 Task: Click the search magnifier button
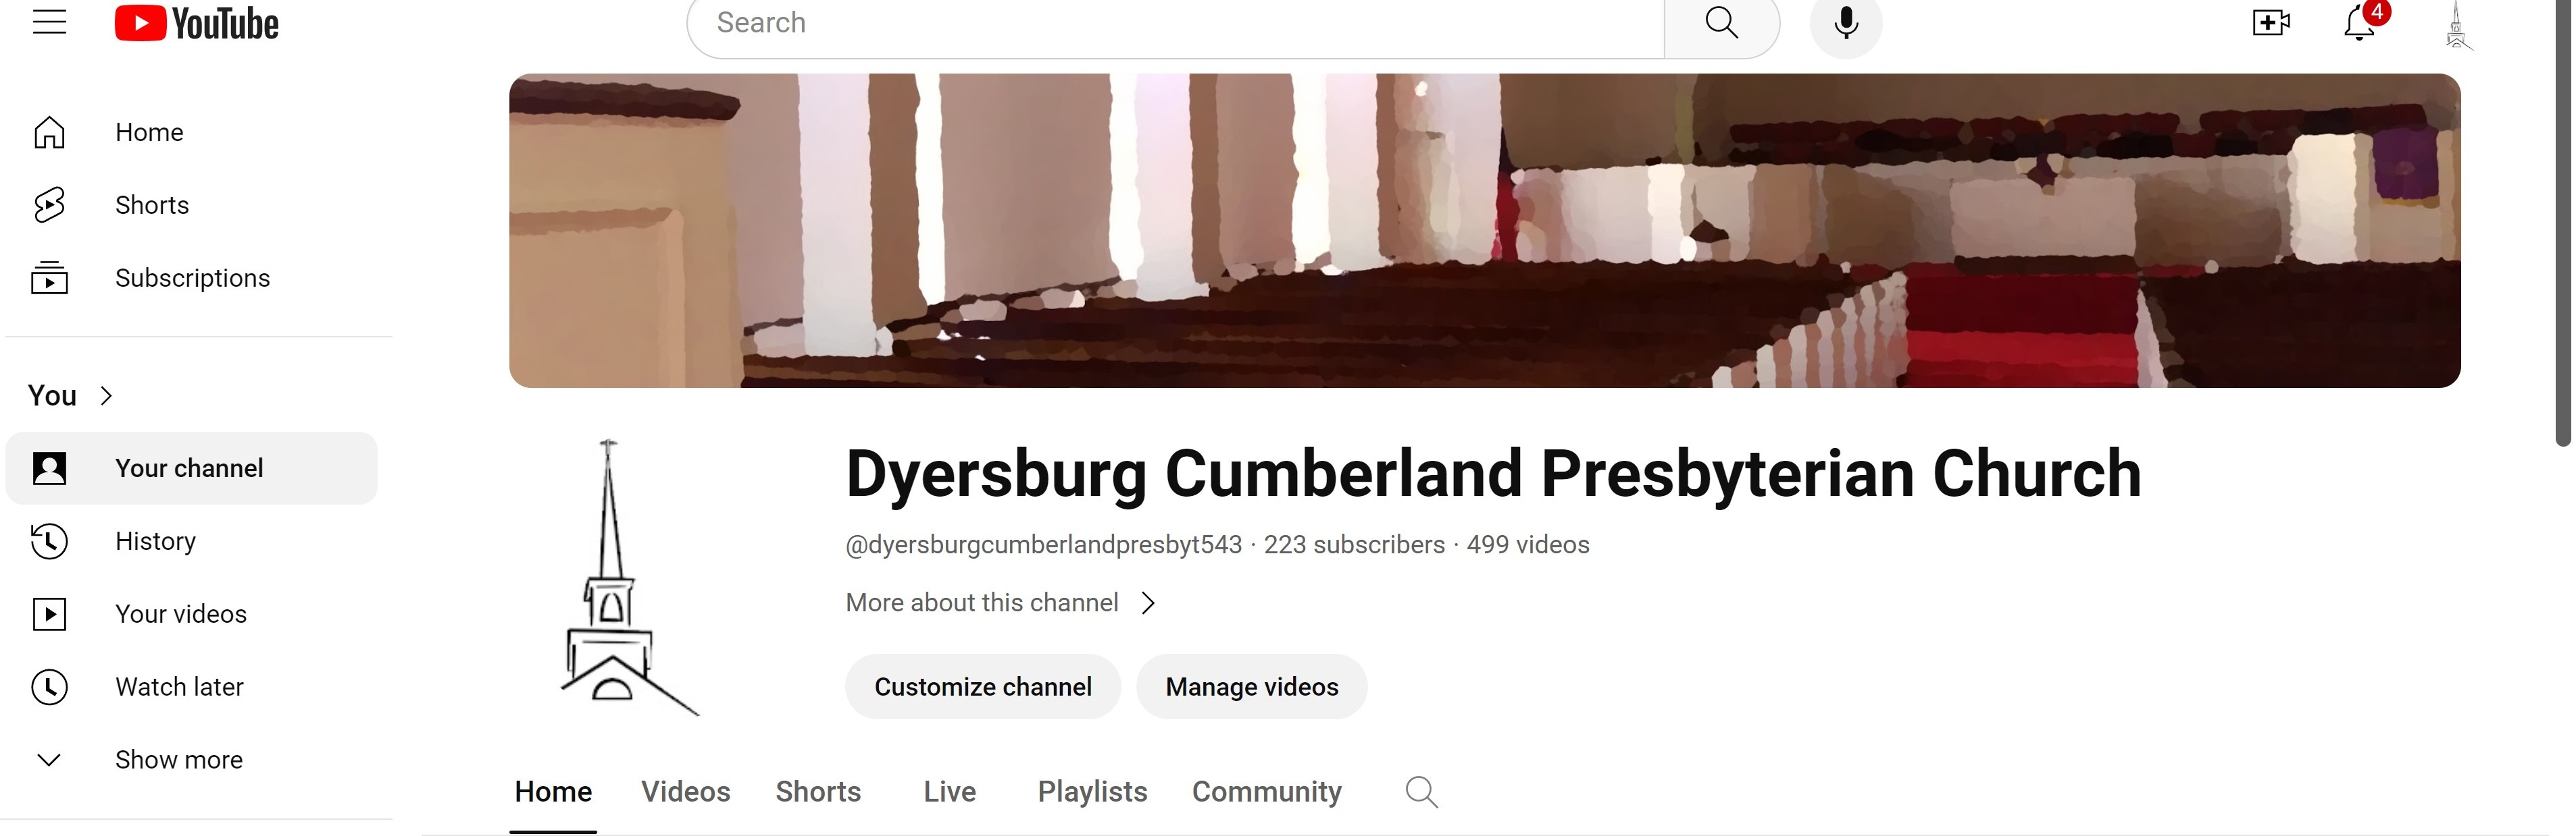pos(1721,23)
